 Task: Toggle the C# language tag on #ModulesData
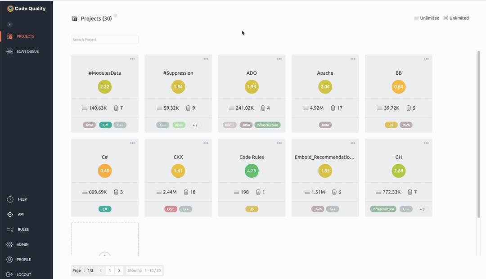point(105,125)
